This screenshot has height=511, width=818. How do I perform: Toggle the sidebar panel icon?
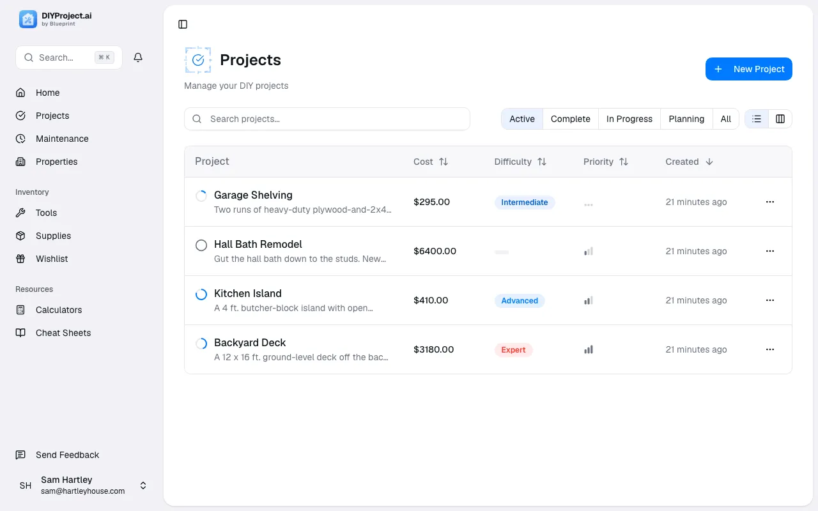point(183,24)
